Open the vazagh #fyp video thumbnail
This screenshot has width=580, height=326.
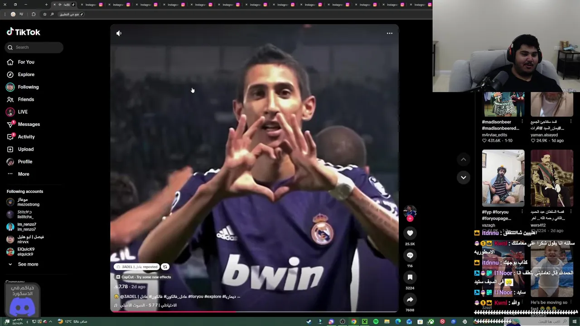(x=503, y=178)
